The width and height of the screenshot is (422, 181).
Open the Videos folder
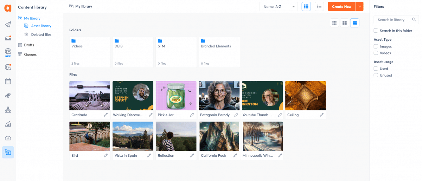tap(90, 52)
